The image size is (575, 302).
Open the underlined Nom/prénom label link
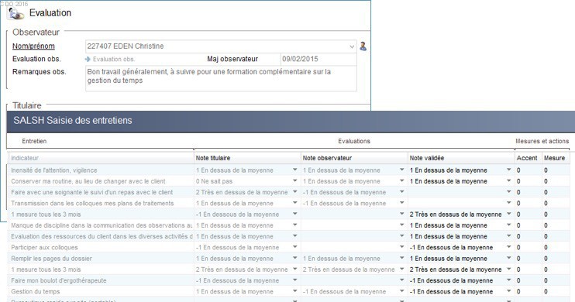point(33,46)
